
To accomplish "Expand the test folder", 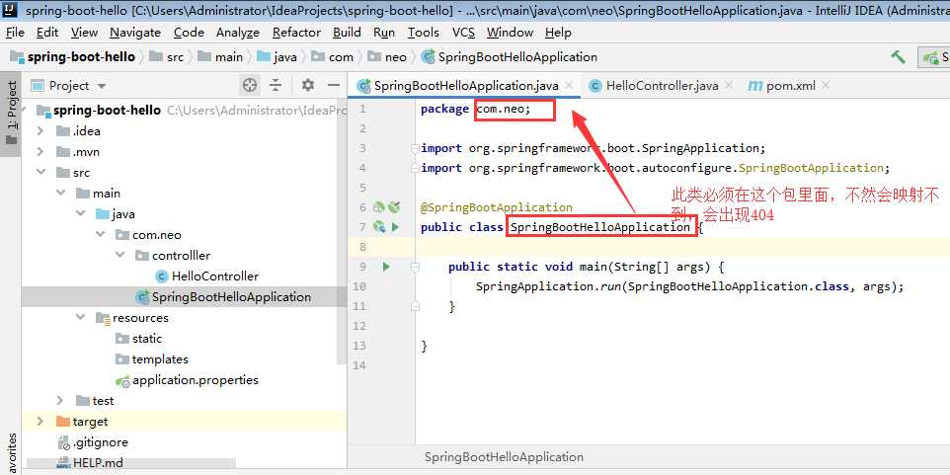I will pos(60,401).
